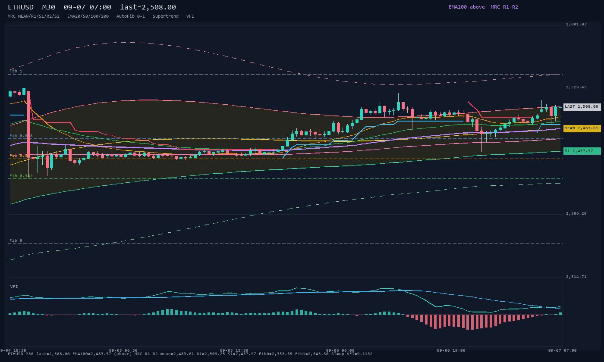Click the 2,529.45 price axis label

pos(576,87)
